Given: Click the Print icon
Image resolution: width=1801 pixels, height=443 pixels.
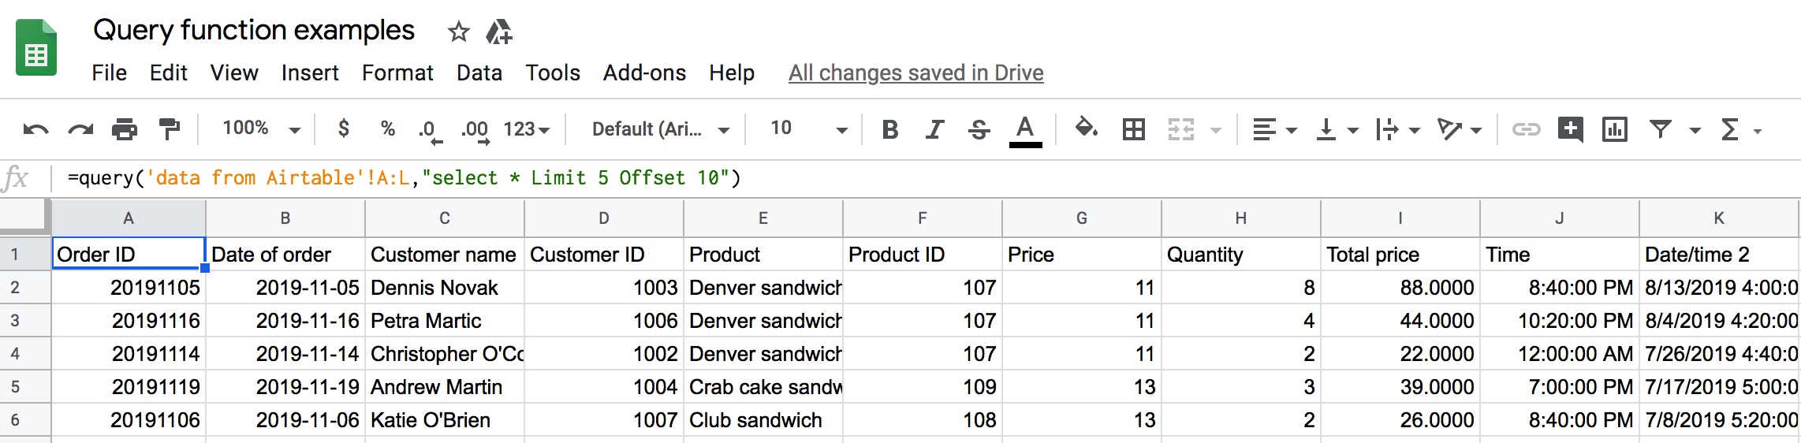Looking at the screenshot, I should [125, 129].
